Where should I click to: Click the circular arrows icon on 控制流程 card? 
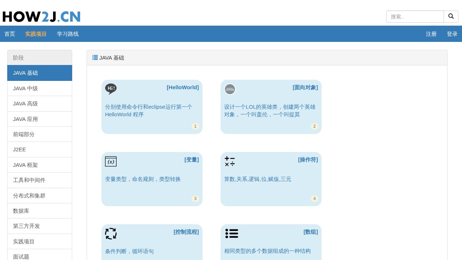(111, 234)
